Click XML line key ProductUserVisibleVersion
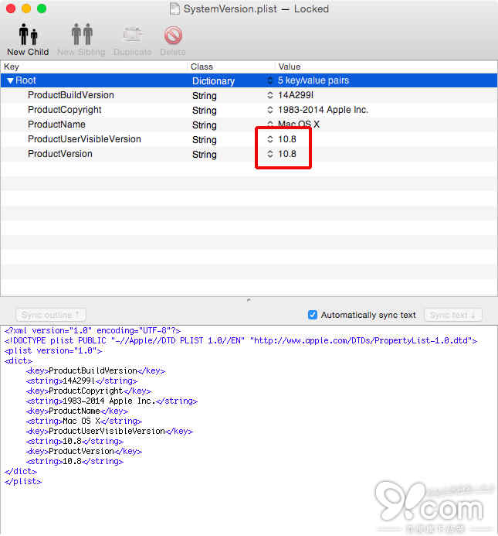The width and height of the screenshot is (498, 536). tap(110, 431)
